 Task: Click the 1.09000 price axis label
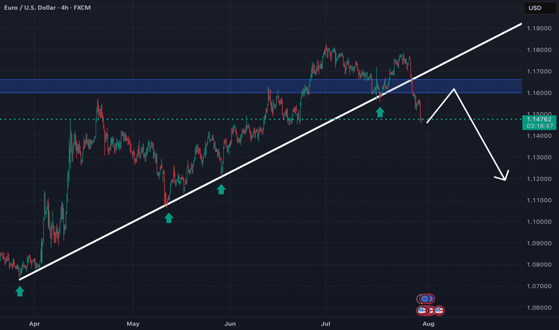click(x=539, y=244)
